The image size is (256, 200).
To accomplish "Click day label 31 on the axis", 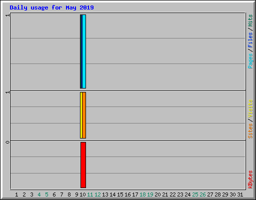I will [x=240, y=194].
